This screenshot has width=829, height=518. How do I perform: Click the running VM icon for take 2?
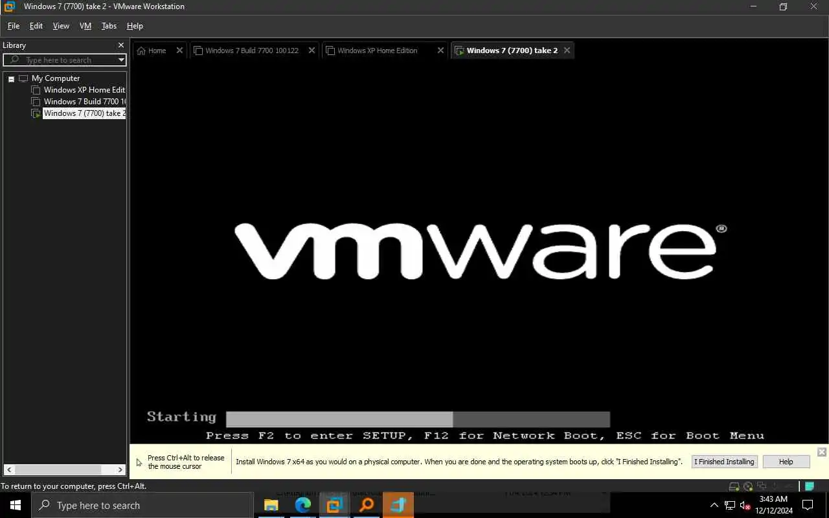[36, 113]
